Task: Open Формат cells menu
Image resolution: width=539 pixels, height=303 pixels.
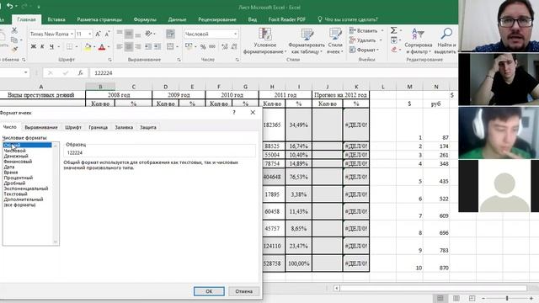Action: pos(364,50)
